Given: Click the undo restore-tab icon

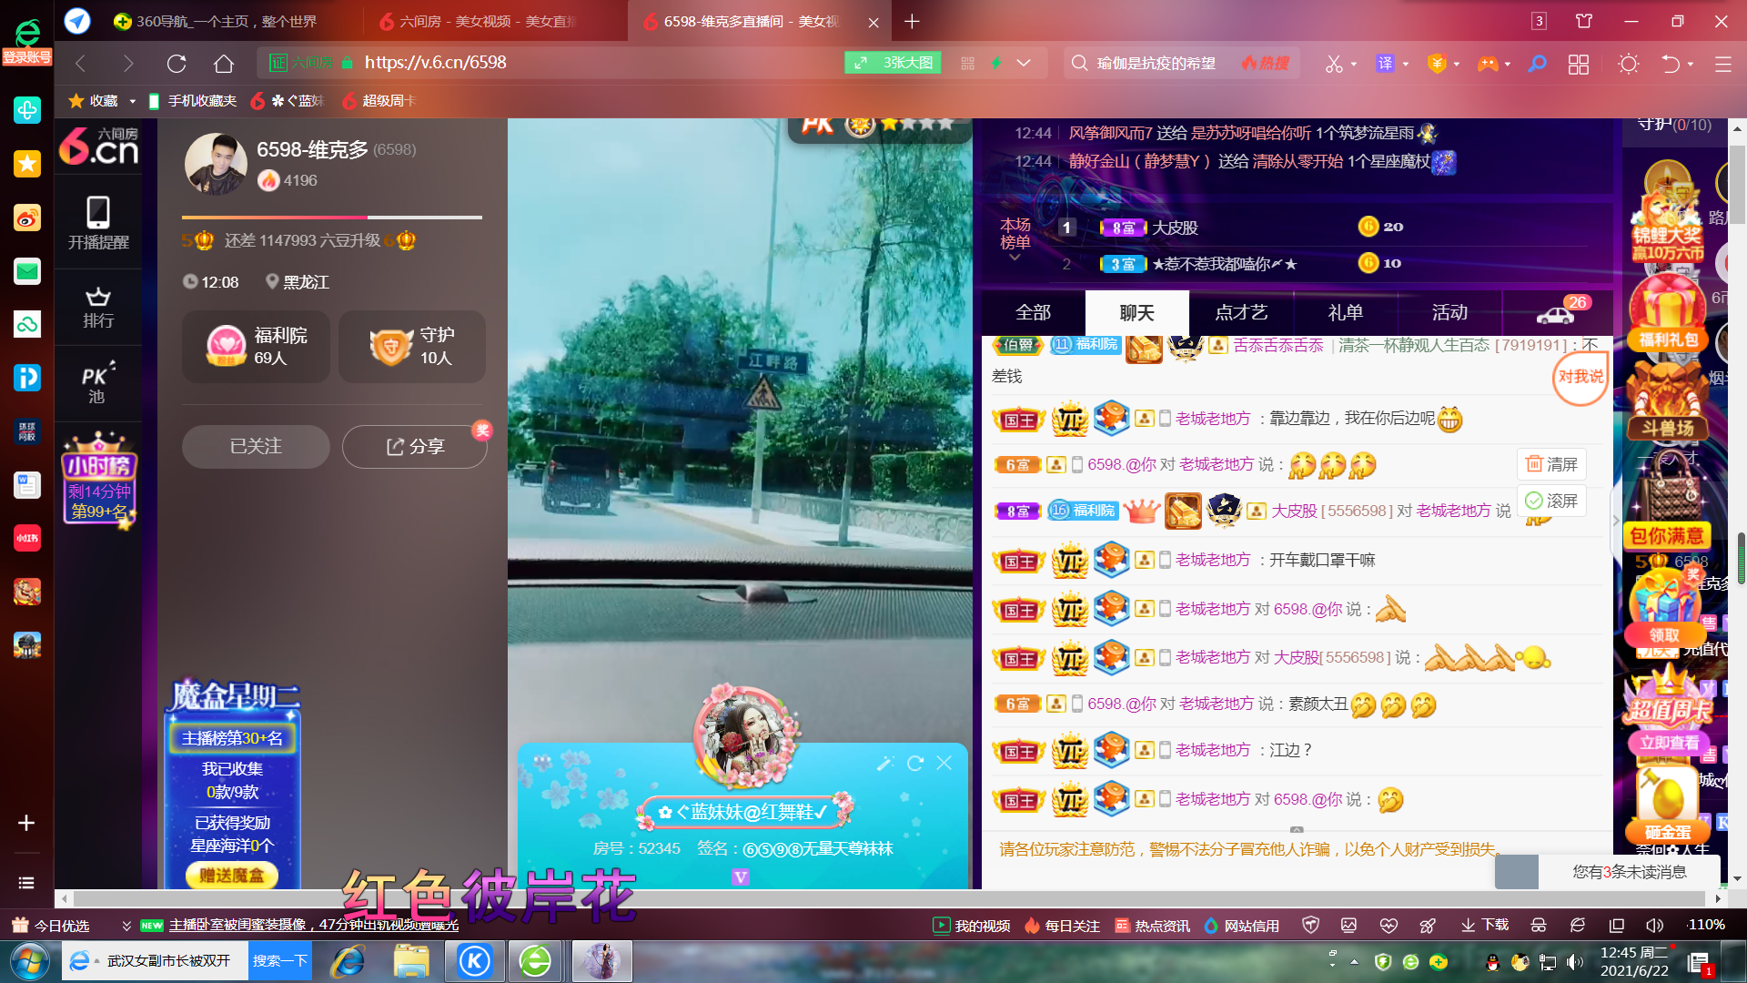Looking at the screenshot, I should point(1671,64).
